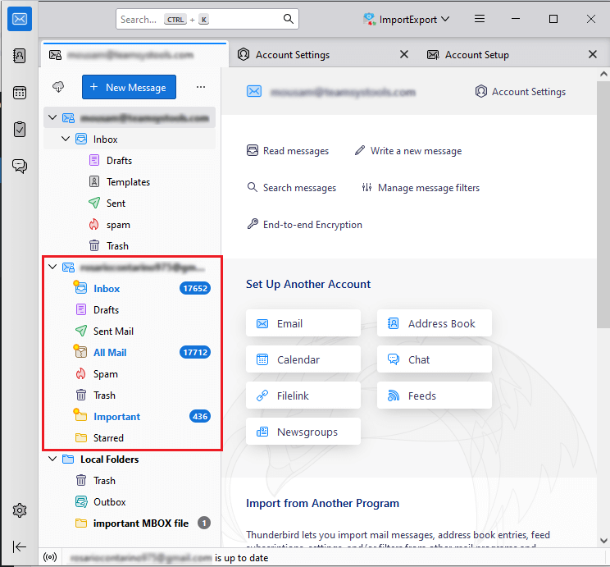Select the Starred folder

tap(130, 437)
